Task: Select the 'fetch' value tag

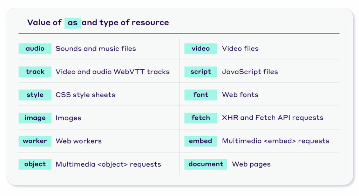Action: tap(201, 118)
